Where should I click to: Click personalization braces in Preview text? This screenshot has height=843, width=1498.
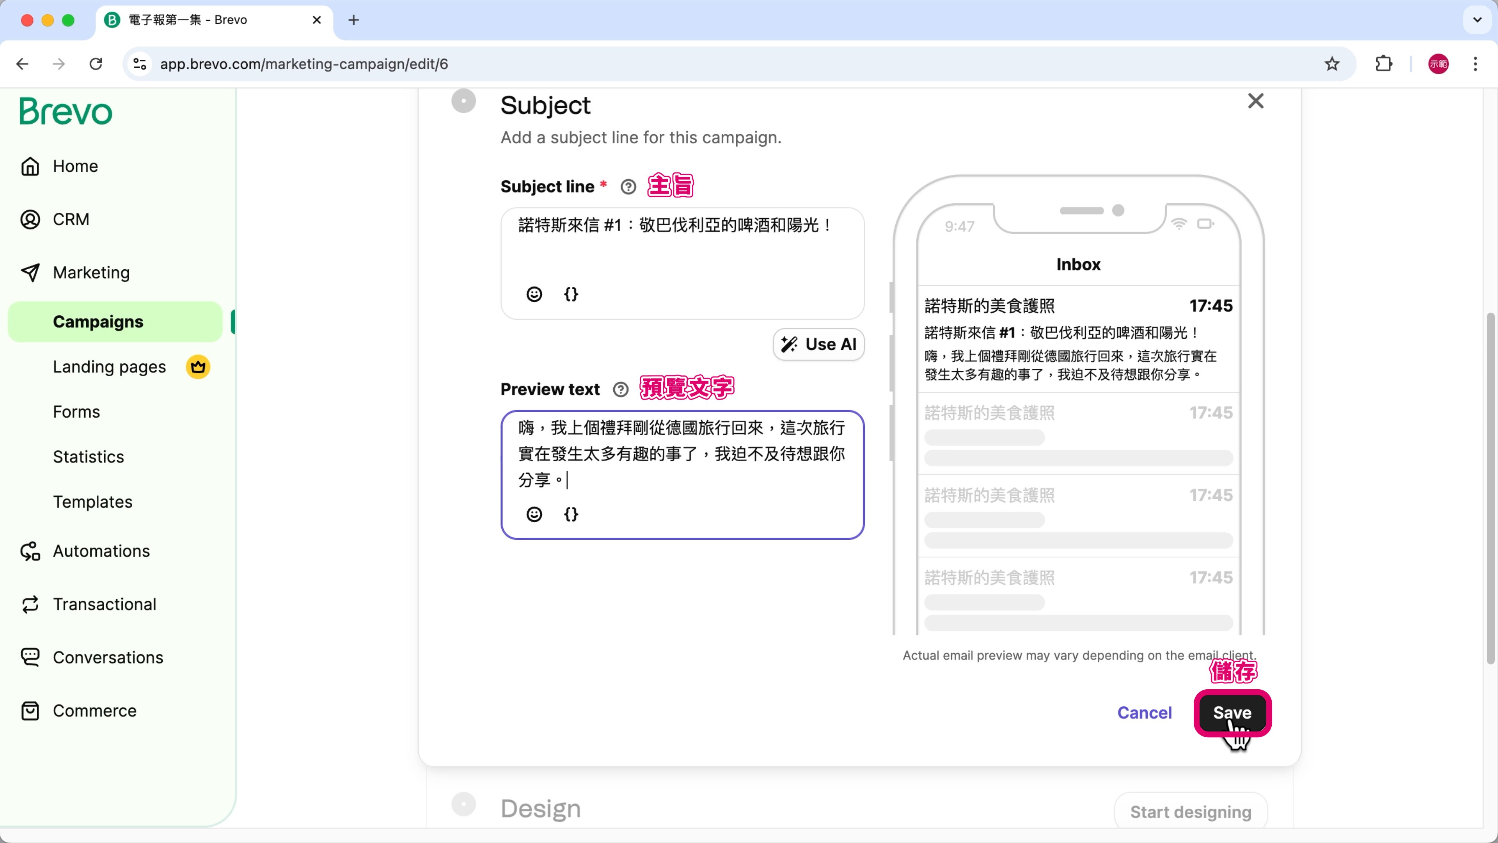[x=571, y=514]
